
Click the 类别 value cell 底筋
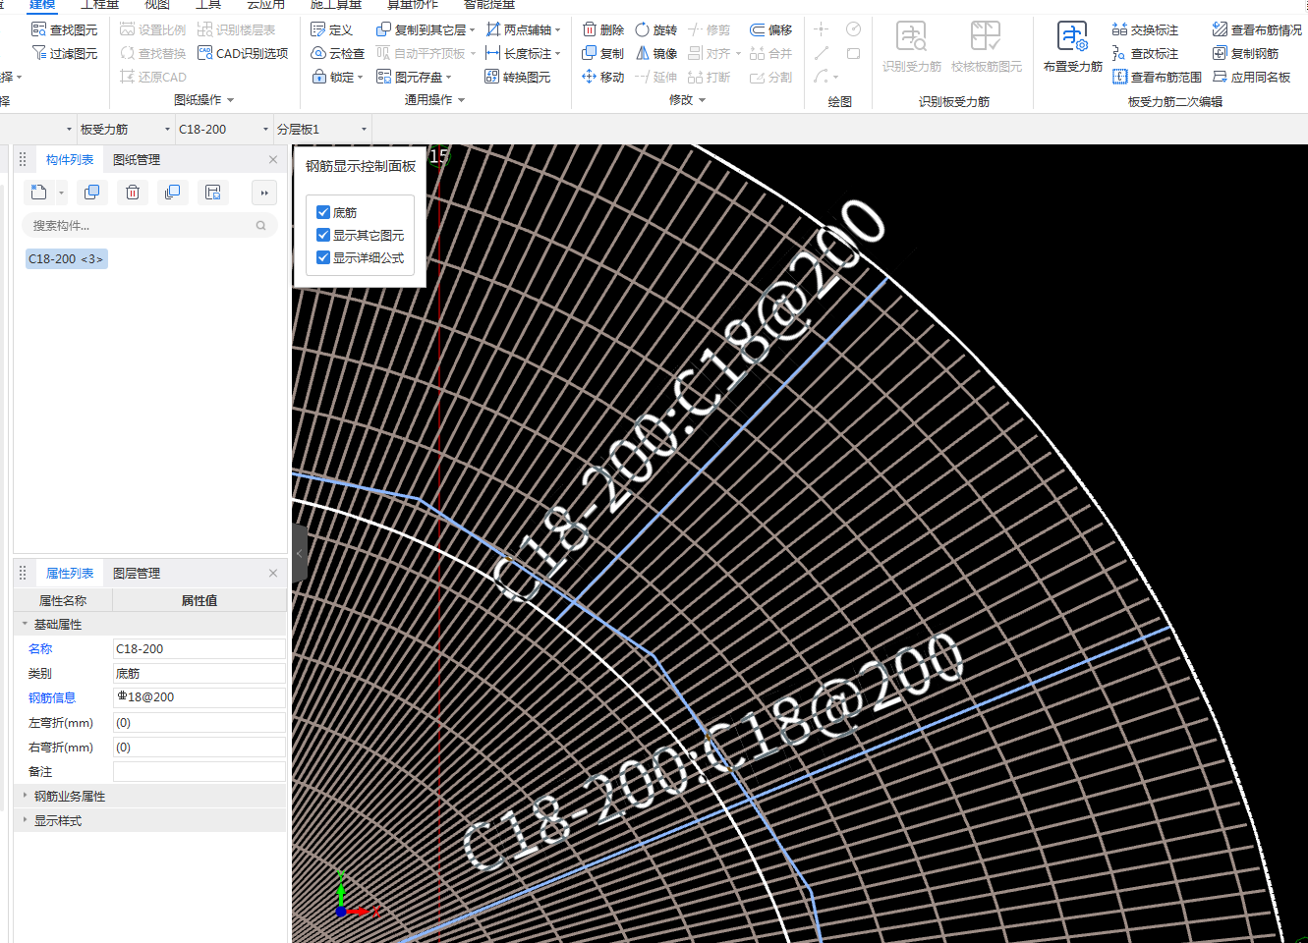pyautogui.click(x=199, y=673)
